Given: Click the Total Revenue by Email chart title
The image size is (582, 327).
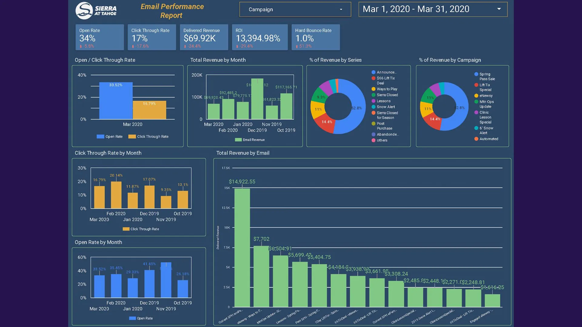Looking at the screenshot, I should (243, 153).
